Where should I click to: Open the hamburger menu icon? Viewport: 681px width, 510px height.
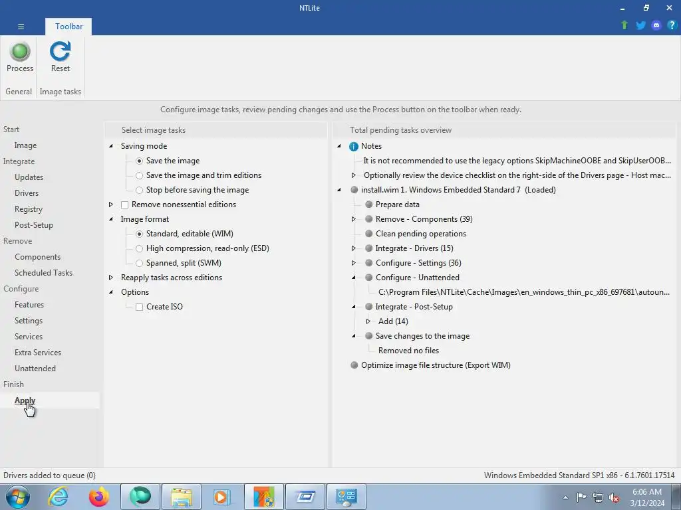point(21,27)
